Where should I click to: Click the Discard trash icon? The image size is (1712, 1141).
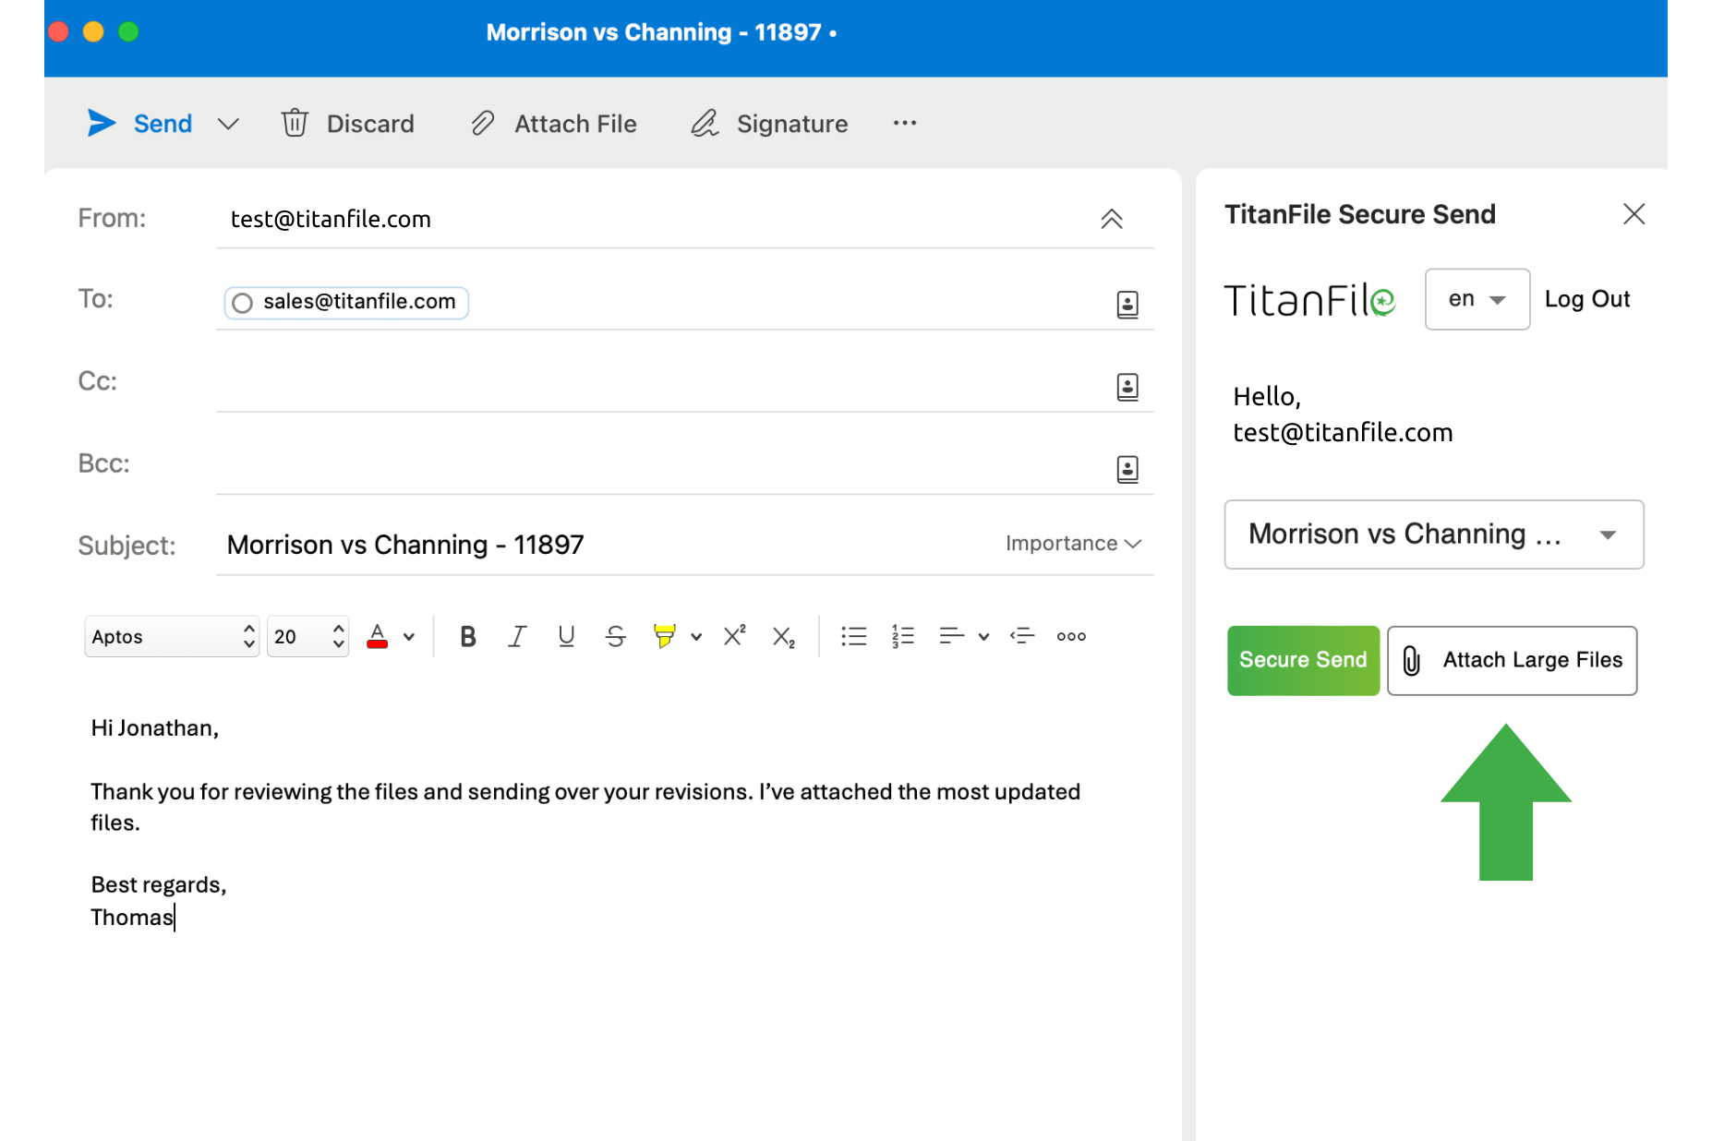click(x=295, y=123)
